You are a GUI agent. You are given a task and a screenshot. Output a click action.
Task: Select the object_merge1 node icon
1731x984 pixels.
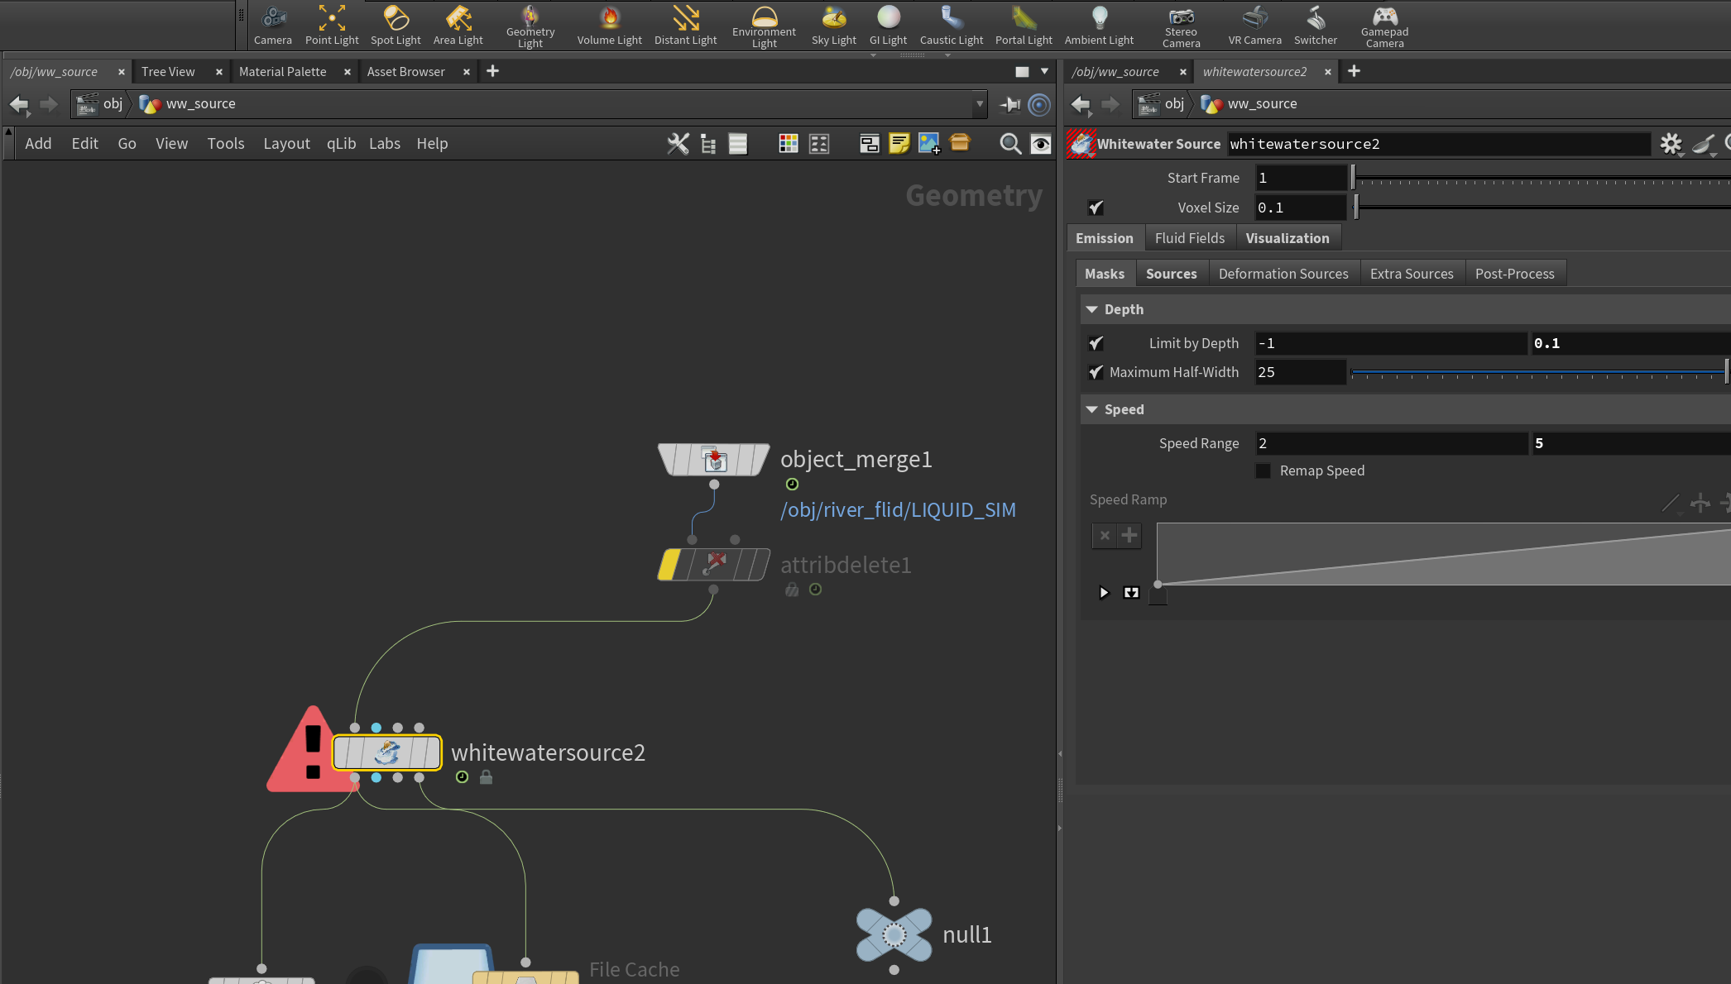pyautogui.click(x=714, y=459)
